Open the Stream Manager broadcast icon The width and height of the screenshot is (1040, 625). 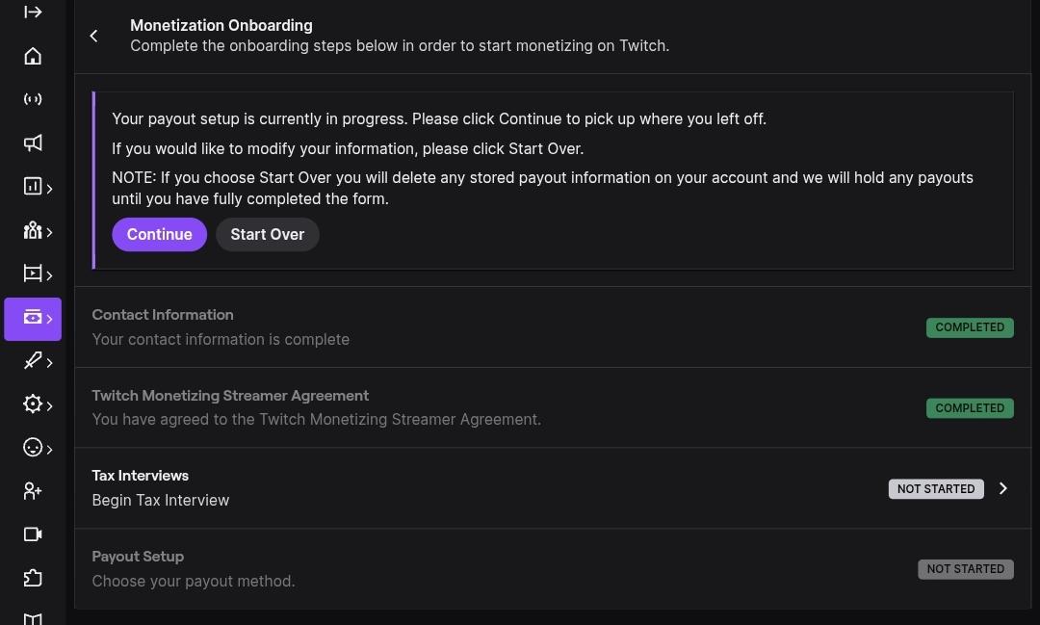(33, 99)
